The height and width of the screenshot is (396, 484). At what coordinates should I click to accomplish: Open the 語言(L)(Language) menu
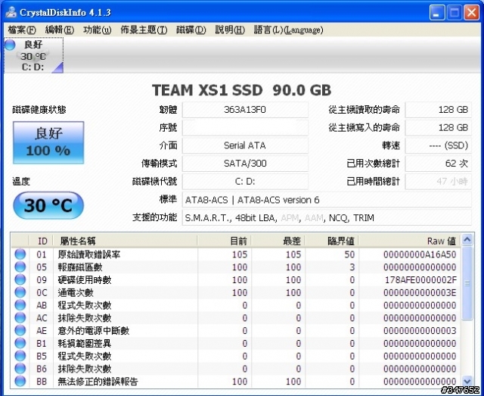288,30
